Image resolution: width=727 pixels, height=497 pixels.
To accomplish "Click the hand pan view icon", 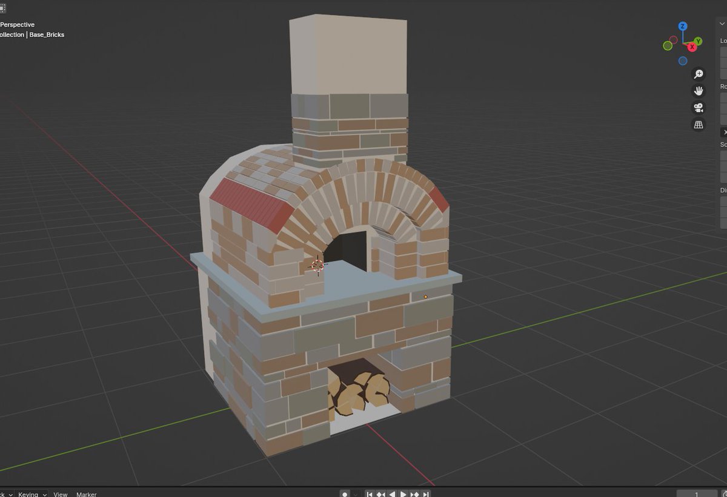I will coord(699,91).
